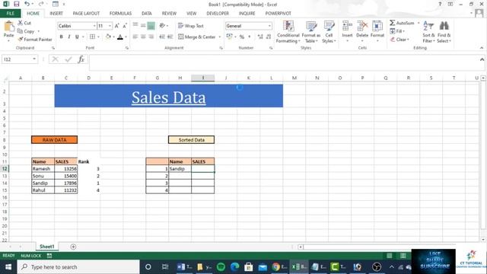
Task: Click the Format Painter brush
Action: tap(21, 39)
